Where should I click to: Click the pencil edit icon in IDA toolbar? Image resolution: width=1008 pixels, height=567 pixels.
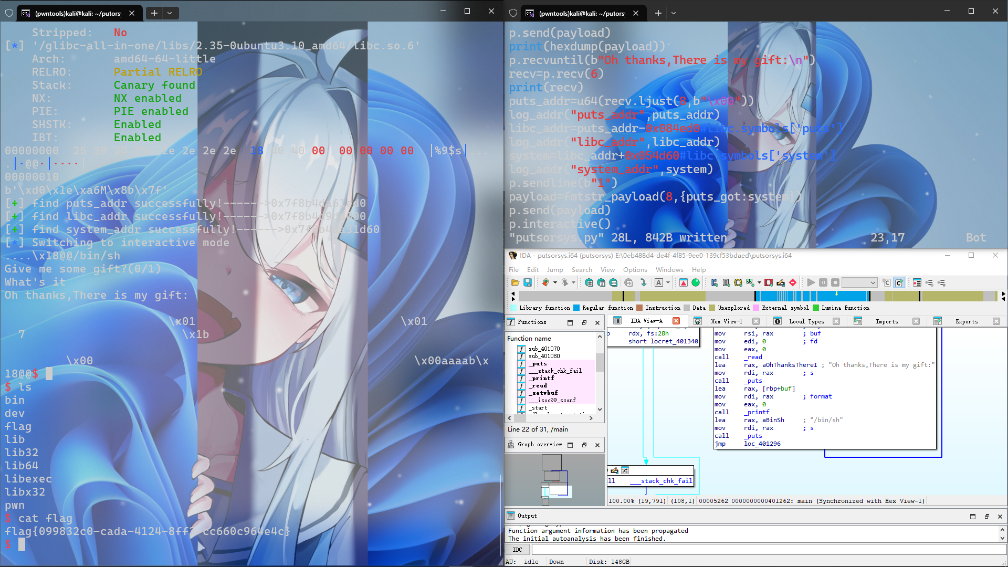[x=781, y=282]
